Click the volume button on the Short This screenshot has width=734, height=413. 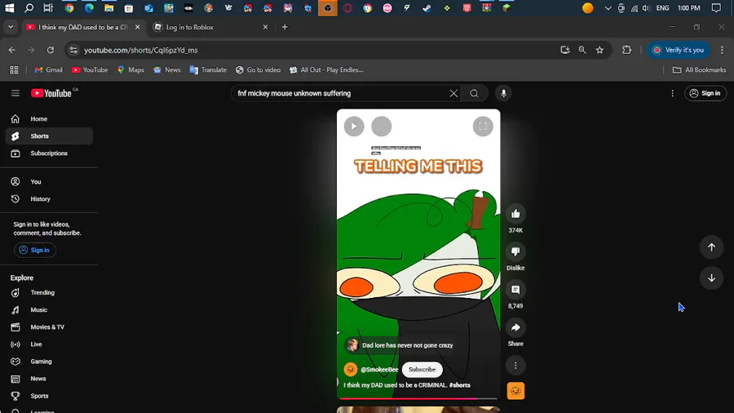coord(382,127)
